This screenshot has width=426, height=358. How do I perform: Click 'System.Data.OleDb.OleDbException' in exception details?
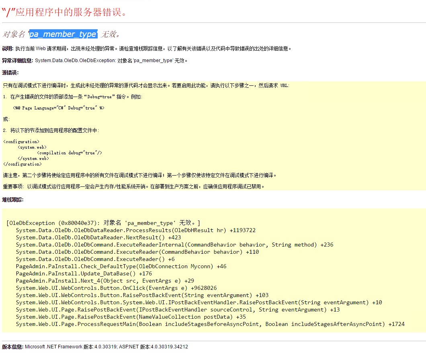75,61
